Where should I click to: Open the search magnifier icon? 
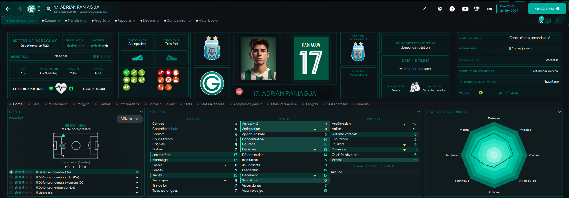[x=49, y=9]
